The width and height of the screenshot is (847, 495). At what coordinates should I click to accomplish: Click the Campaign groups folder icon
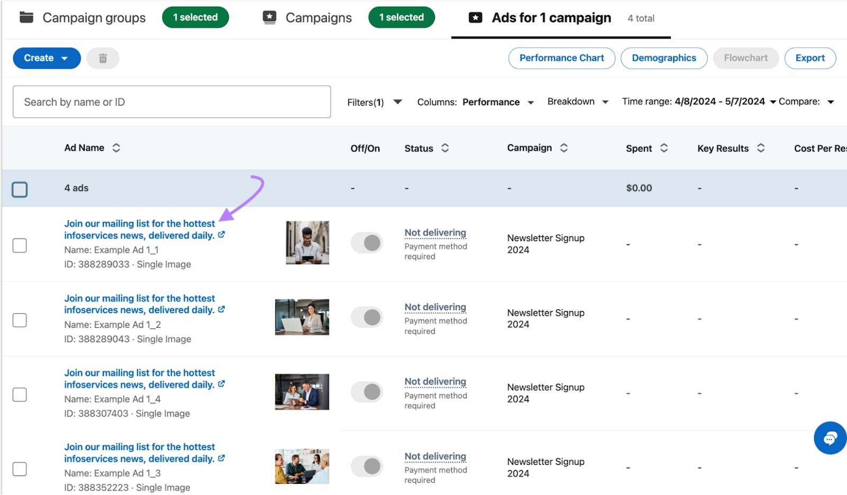(25, 17)
